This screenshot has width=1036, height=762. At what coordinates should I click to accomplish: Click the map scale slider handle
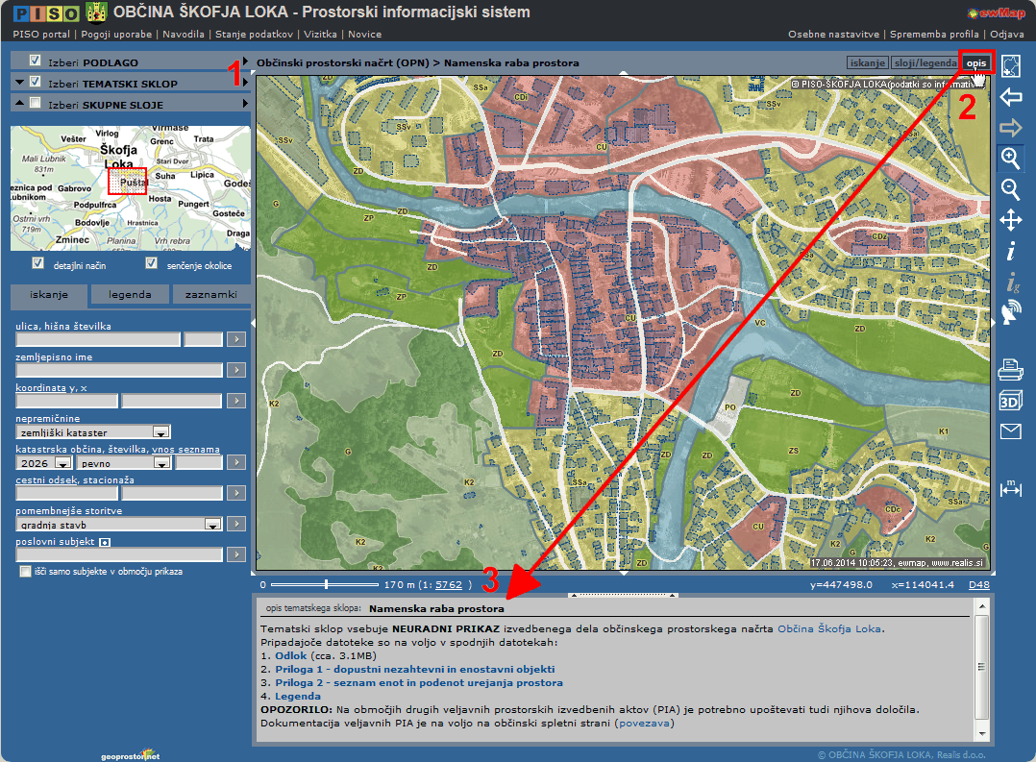(x=327, y=583)
